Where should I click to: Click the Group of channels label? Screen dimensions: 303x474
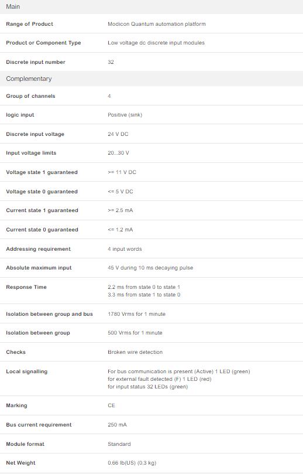tap(30, 96)
